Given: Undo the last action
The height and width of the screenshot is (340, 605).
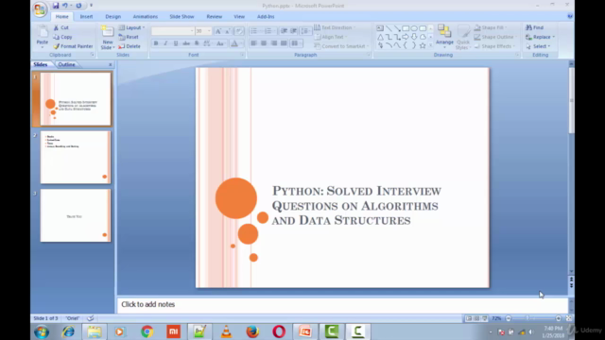Looking at the screenshot, I should click(x=65, y=6).
